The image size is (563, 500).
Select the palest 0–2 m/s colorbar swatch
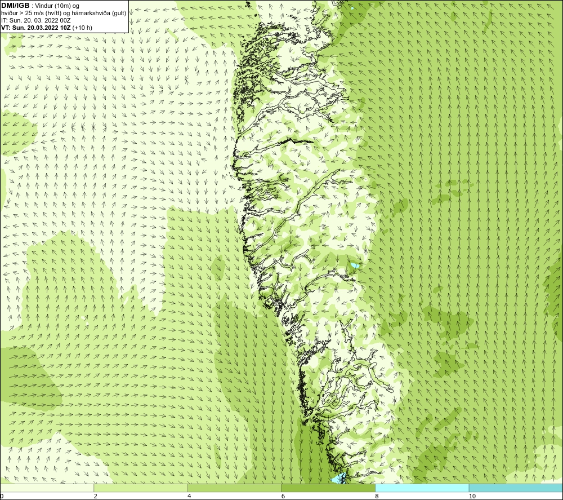(47, 488)
